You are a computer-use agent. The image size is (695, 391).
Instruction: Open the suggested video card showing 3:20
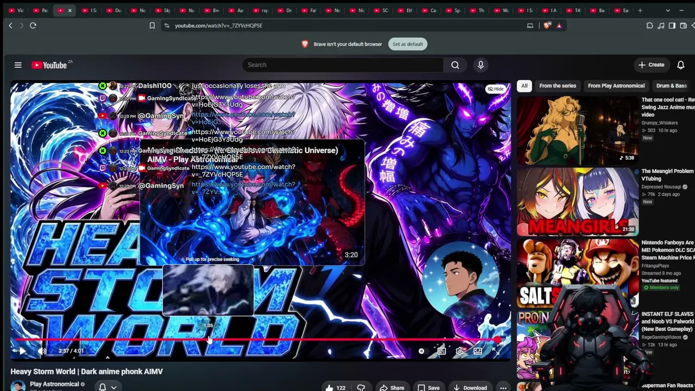coord(252,203)
